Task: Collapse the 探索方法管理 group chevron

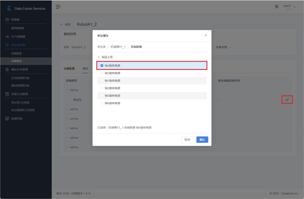Action: [45, 94]
